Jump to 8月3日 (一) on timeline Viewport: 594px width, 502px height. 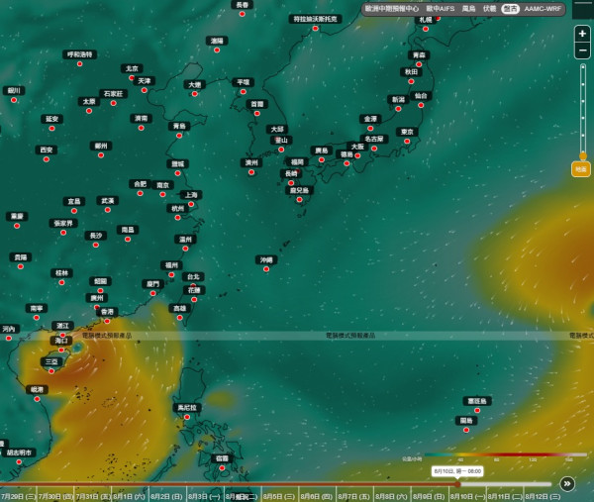pos(204,496)
